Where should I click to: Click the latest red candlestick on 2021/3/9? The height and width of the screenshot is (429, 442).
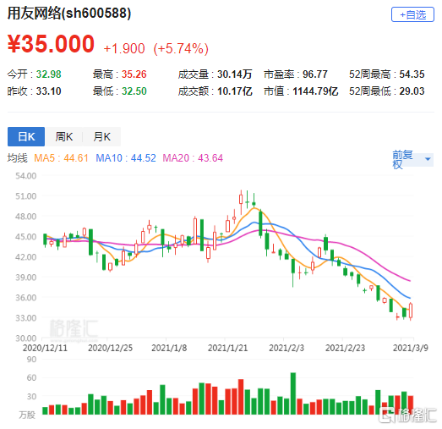[411, 311]
